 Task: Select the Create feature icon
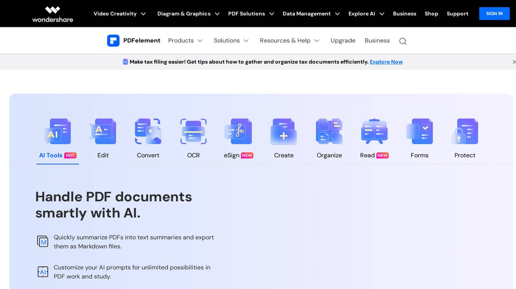pyautogui.click(x=284, y=131)
